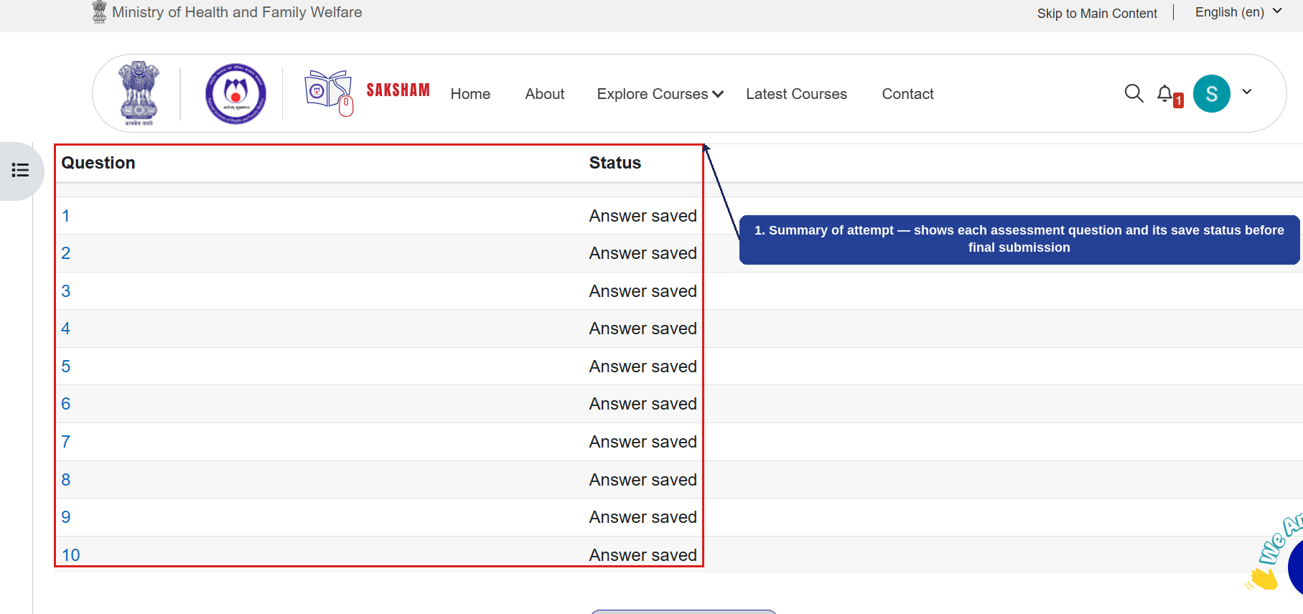Open the English (en) language dropdown

tap(1238, 12)
